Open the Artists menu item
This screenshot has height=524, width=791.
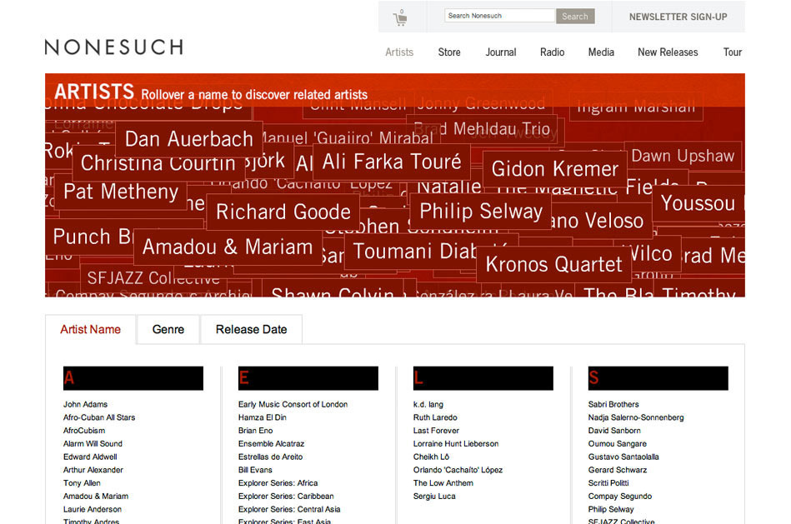tap(399, 52)
